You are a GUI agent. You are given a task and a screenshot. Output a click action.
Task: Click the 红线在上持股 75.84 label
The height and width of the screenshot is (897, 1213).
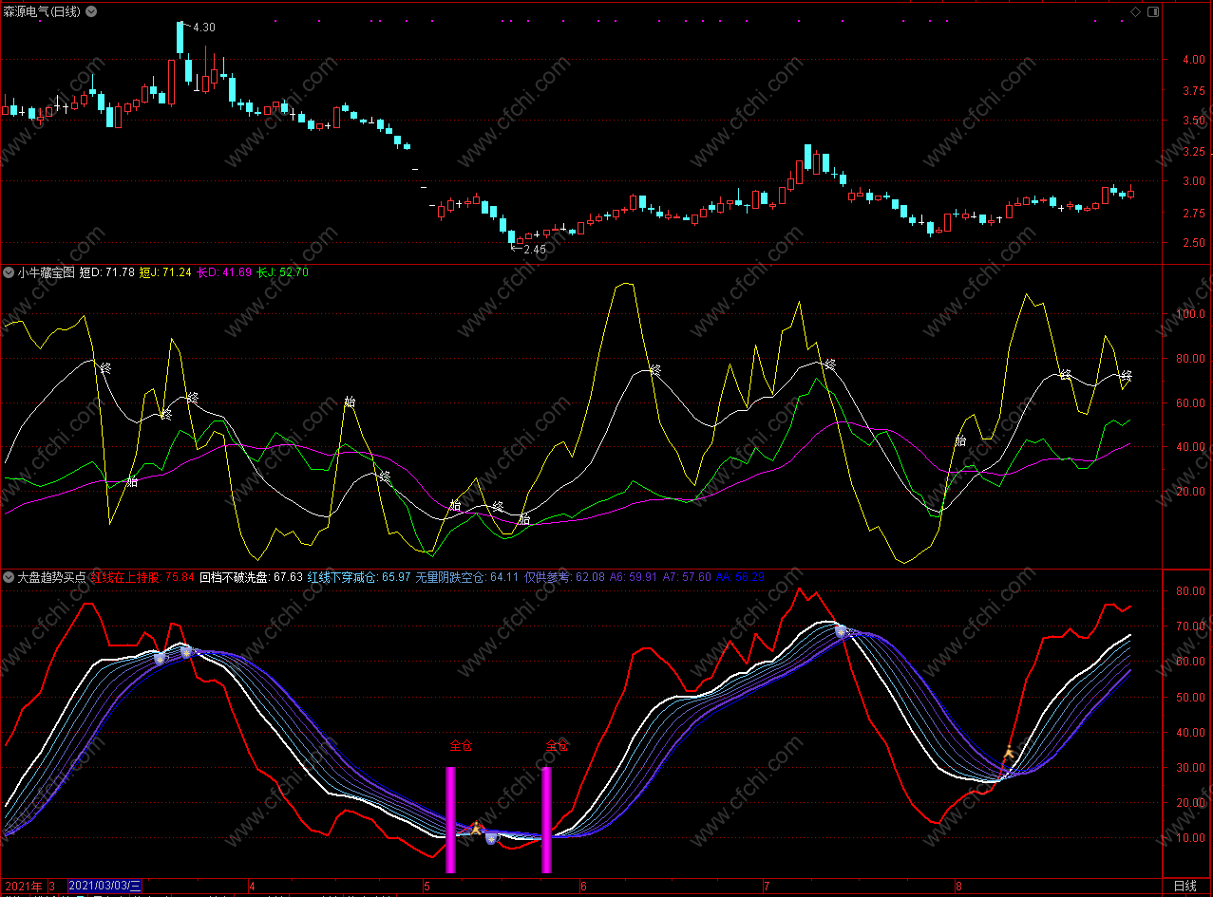[x=142, y=576]
